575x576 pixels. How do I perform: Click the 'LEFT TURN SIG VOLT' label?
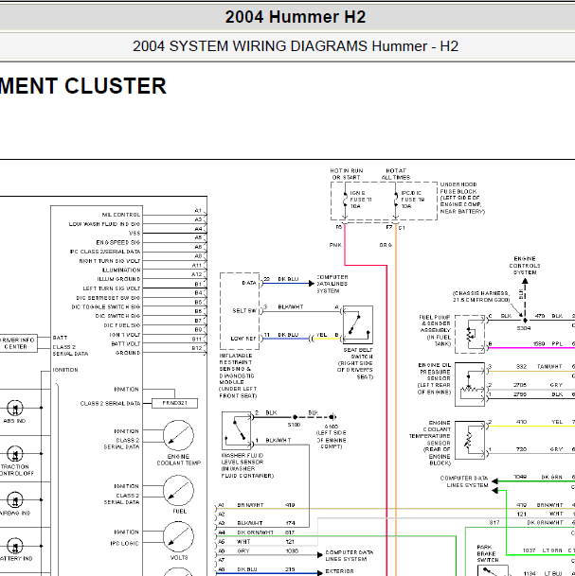point(112,288)
